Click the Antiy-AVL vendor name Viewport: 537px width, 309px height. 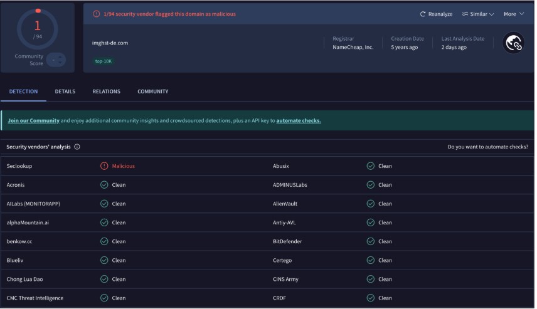[285, 223]
